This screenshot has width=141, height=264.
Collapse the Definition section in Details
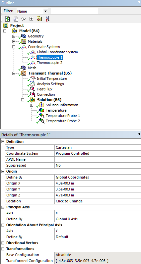(3, 141)
